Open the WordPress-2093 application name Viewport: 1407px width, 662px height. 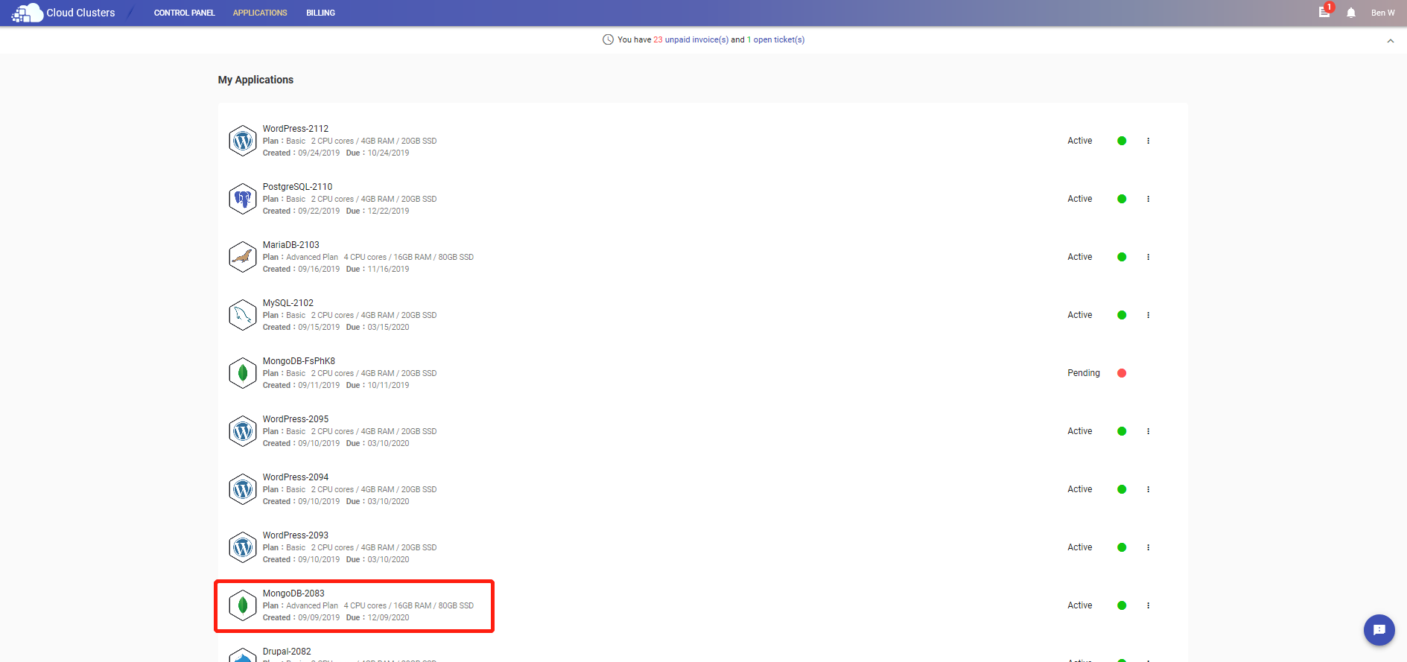click(295, 535)
